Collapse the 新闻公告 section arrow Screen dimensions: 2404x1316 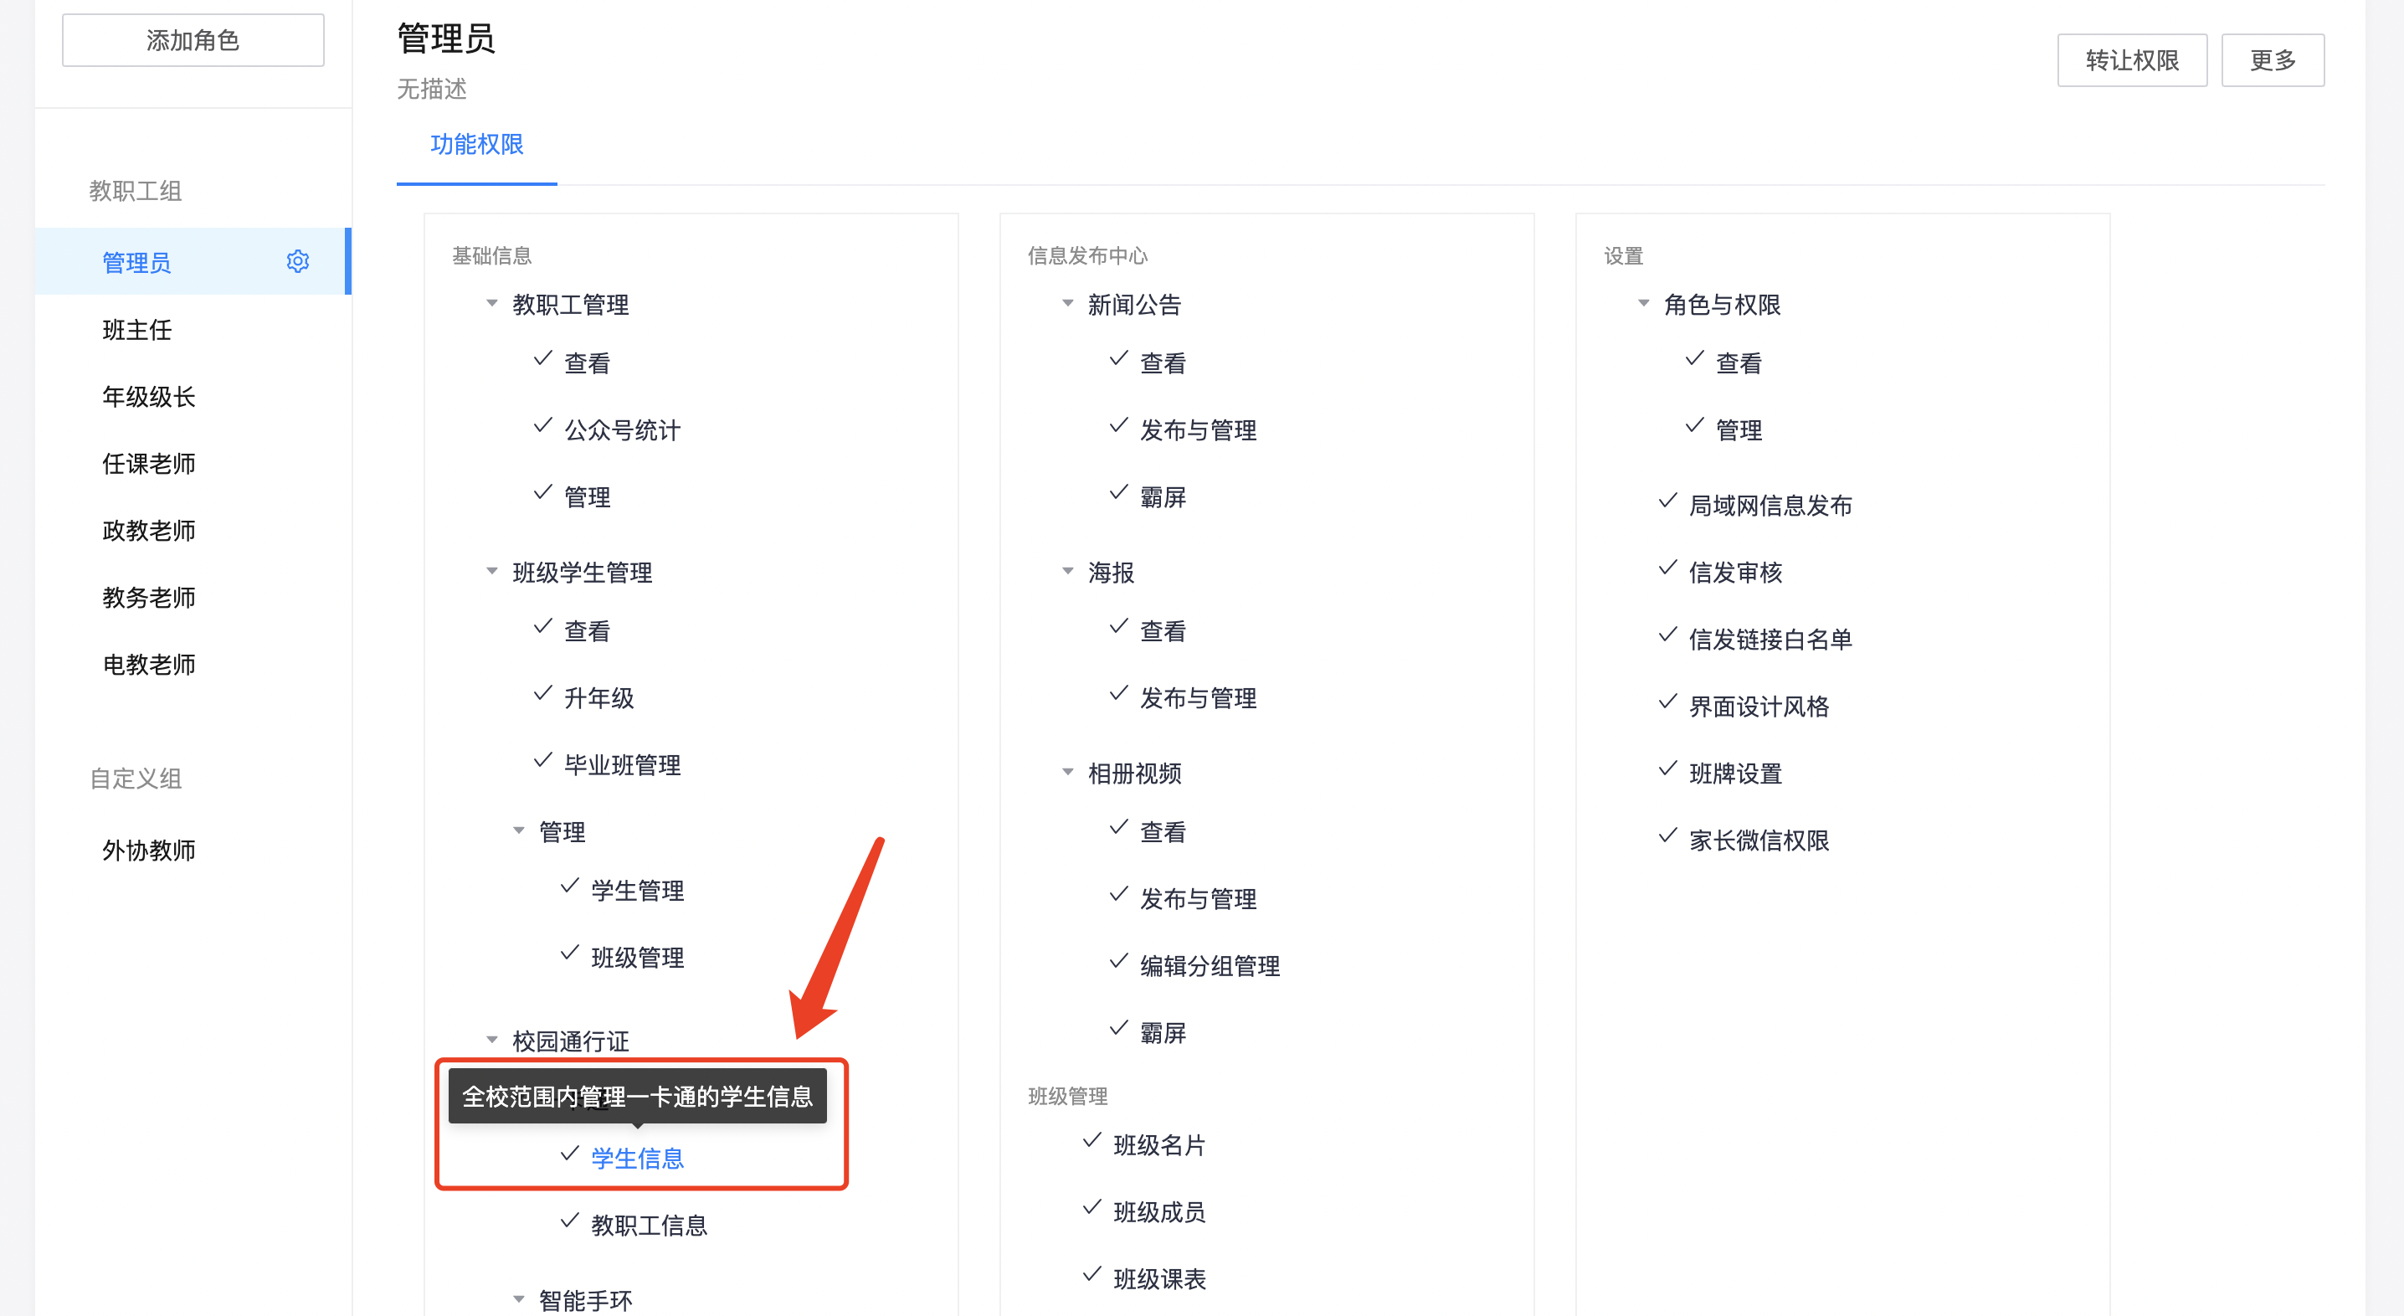(1067, 303)
